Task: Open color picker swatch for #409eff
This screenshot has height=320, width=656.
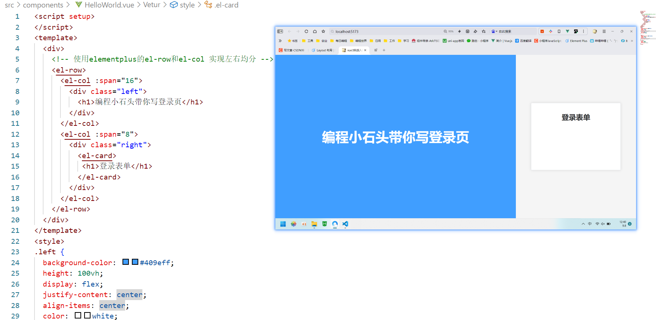Action: [x=135, y=262]
